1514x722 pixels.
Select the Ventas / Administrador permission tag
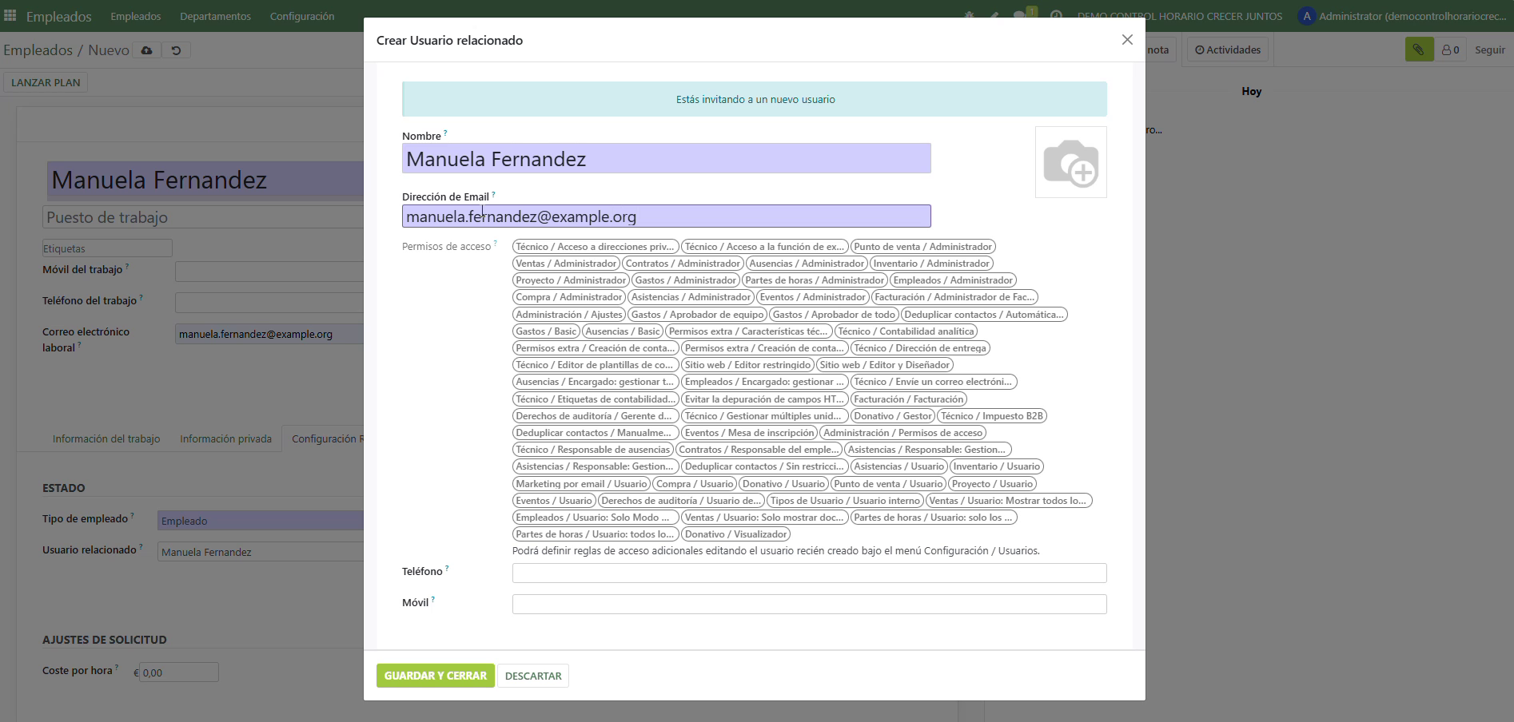tap(566, 264)
